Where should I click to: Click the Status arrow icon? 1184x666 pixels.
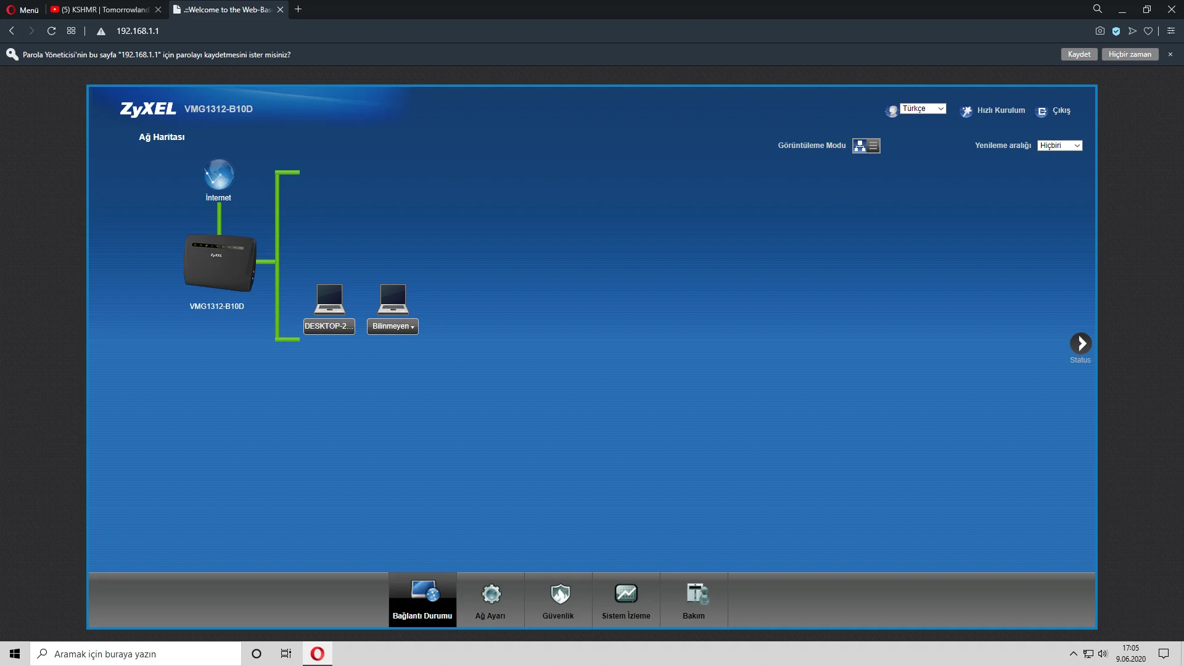(x=1080, y=343)
